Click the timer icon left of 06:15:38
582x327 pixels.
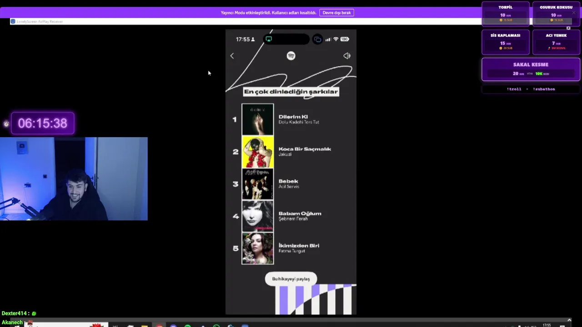coord(6,124)
